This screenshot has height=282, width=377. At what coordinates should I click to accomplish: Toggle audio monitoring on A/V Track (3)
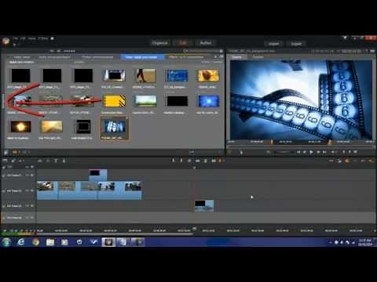32,206
